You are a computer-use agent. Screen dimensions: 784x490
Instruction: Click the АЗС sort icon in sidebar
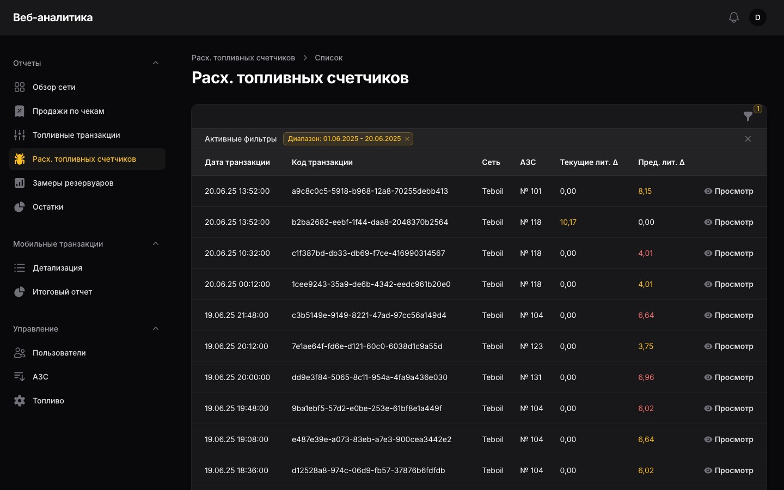click(20, 377)
